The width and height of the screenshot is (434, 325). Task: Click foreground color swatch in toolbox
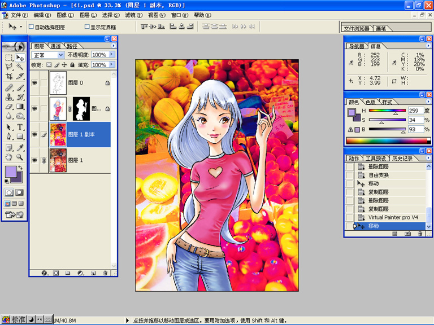[11, 172]
